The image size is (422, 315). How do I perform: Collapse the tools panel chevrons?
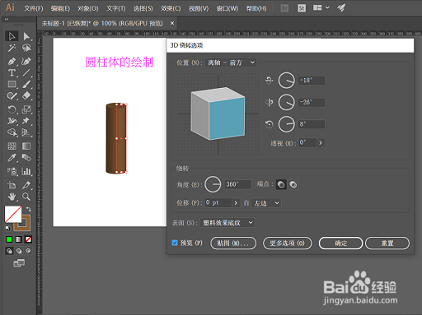pos(7,19)
